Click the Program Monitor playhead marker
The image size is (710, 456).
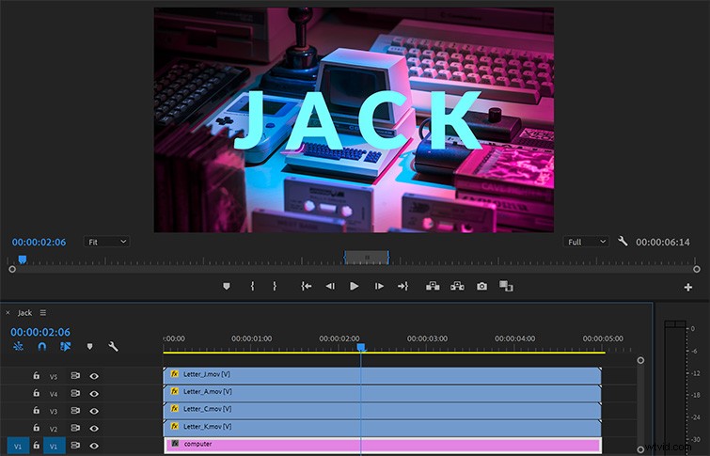coord(23,259)
